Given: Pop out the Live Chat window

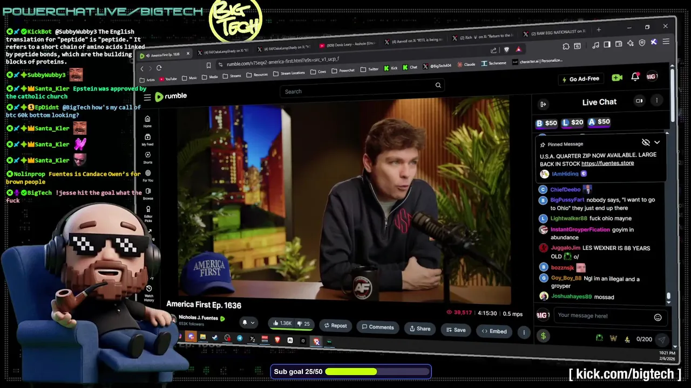Looking at the screenshot, I should click(639, 101).
